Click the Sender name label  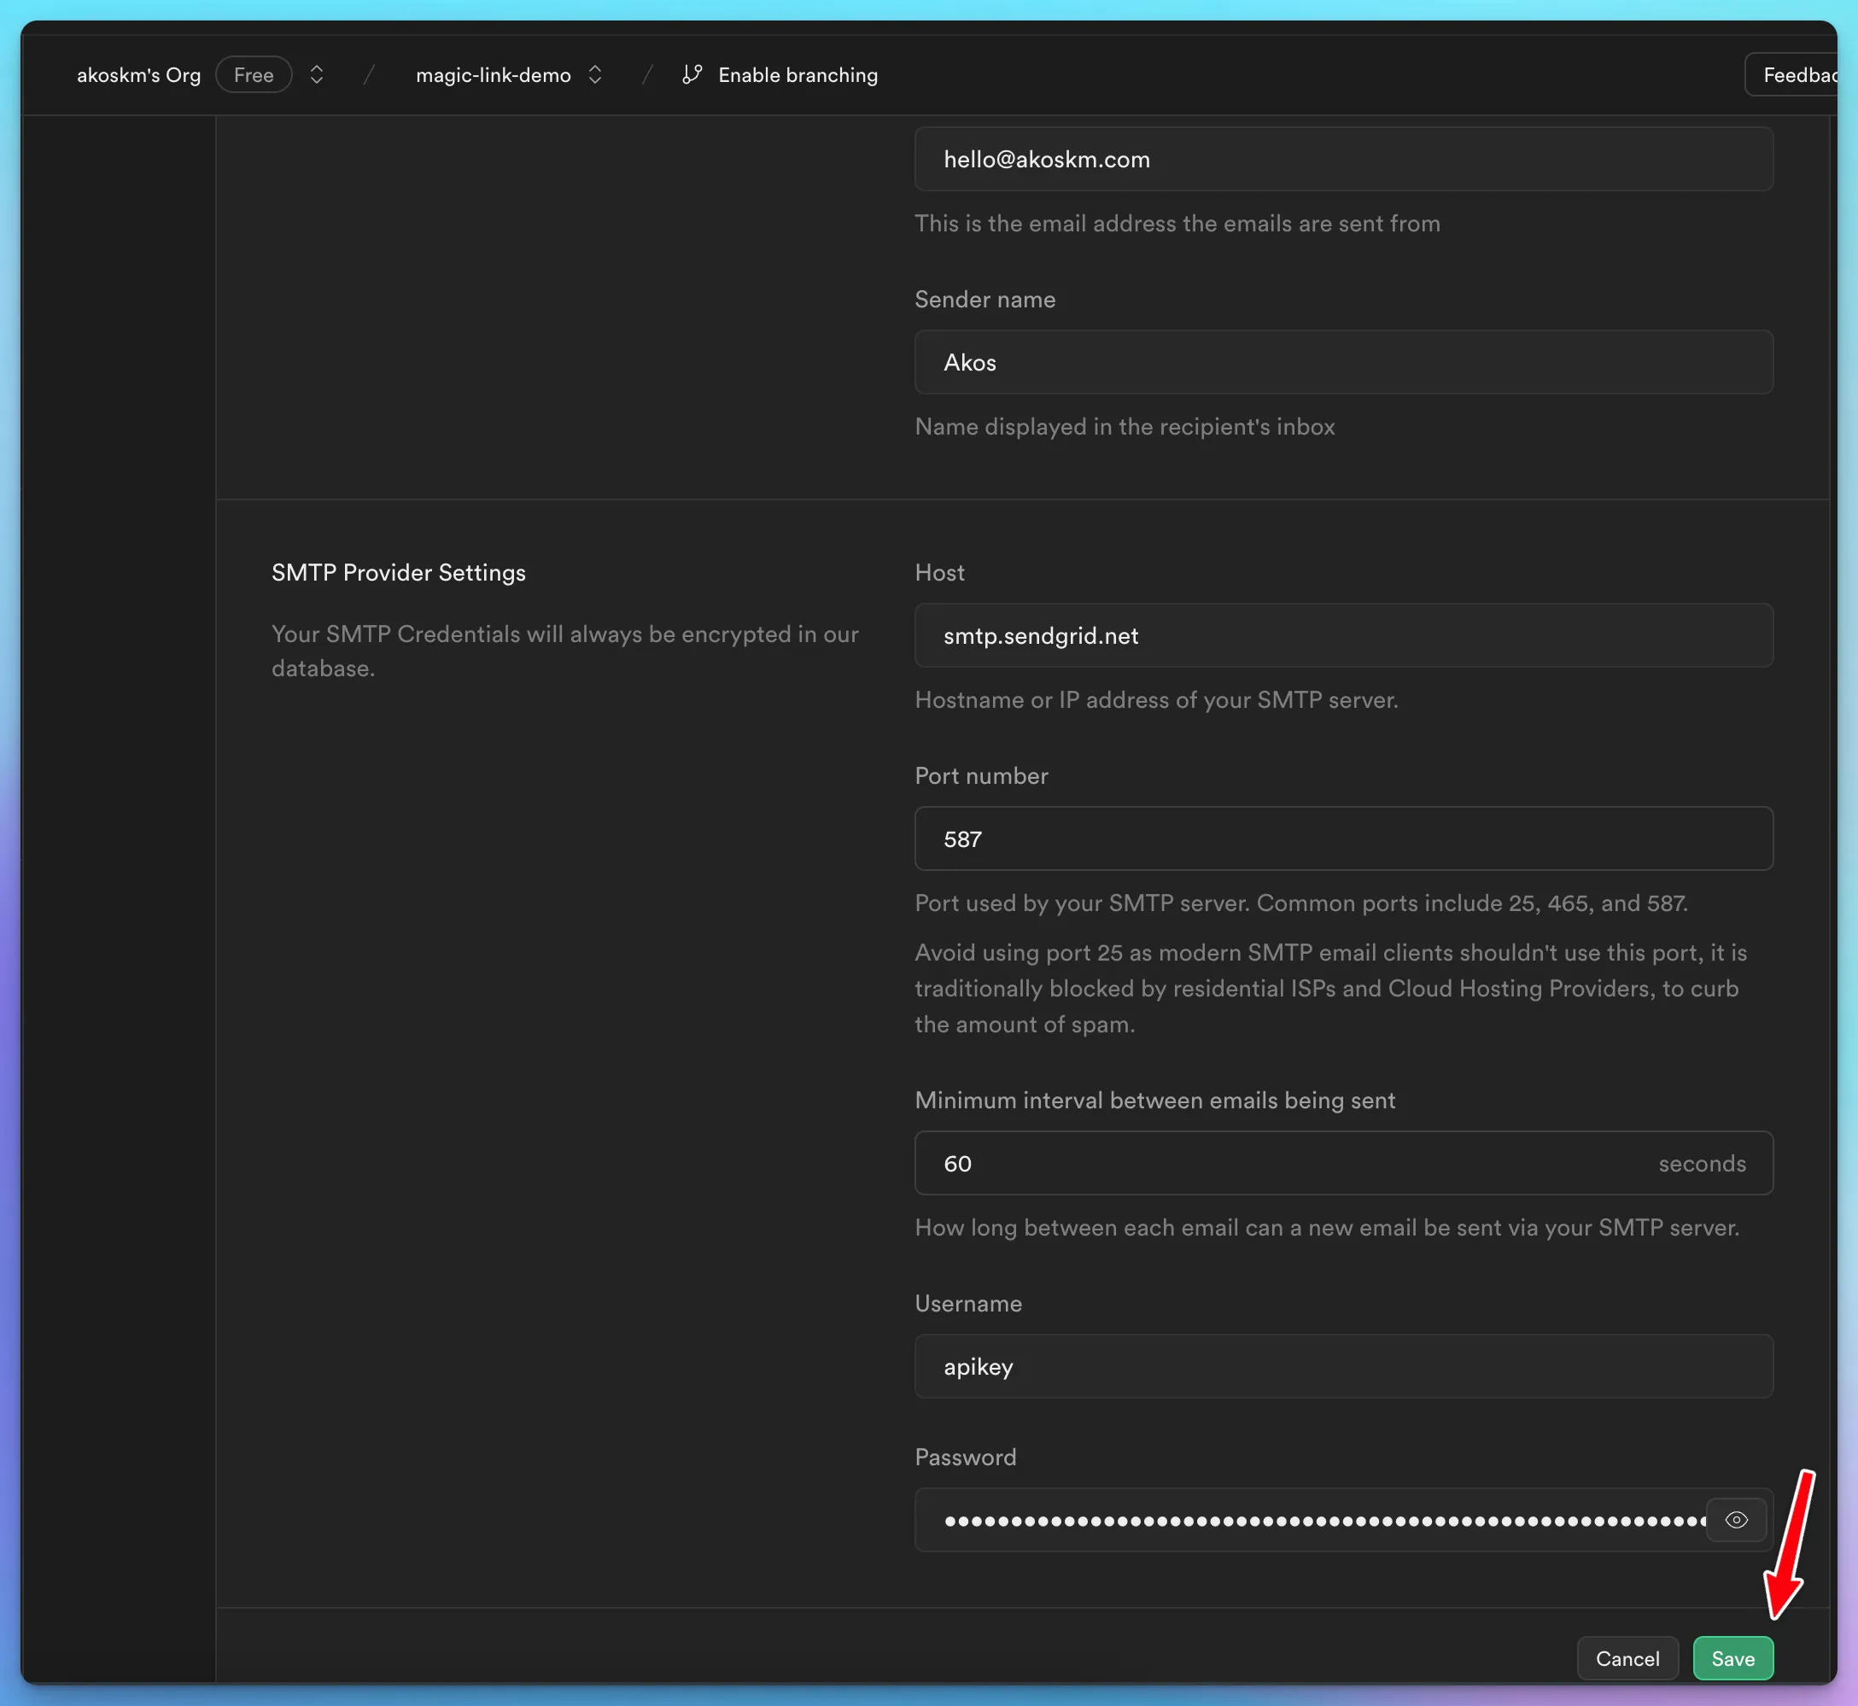(985, 299)
